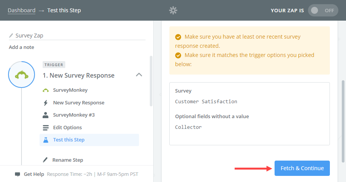
Task: Edit the Survey Zap name field
Action: tap(77, 36)
